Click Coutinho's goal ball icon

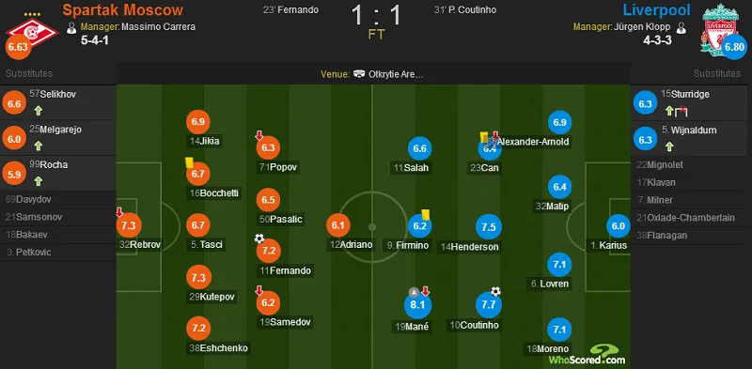[x=496, y=291]
